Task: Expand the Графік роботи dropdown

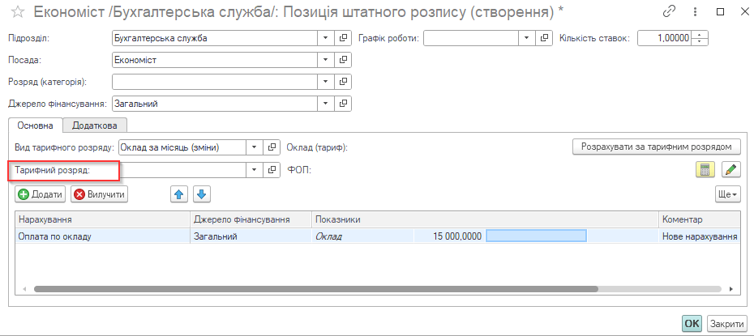Action: [526, 38]
